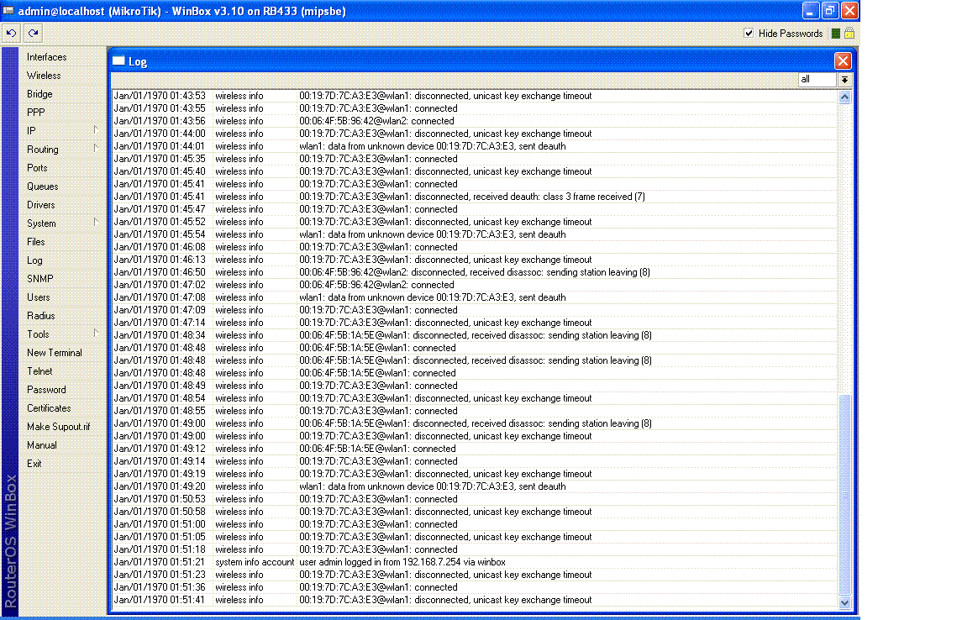Select Queues in the sidebar
Viewport: 962px width, 620px height.
[42, 186]
